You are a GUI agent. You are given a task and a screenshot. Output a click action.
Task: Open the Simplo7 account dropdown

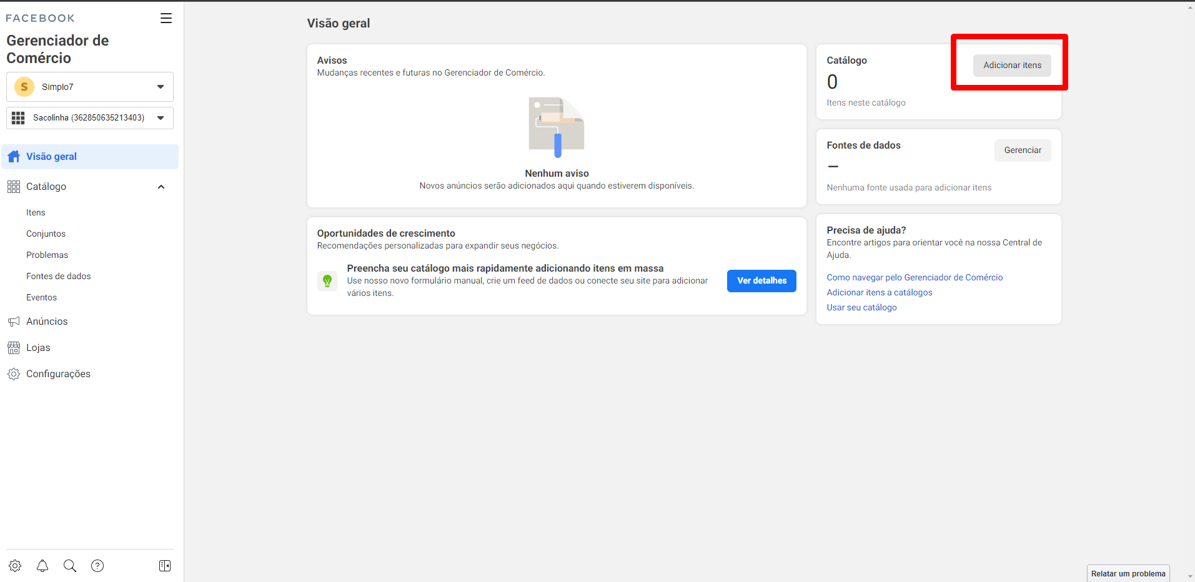coord(90,87)
